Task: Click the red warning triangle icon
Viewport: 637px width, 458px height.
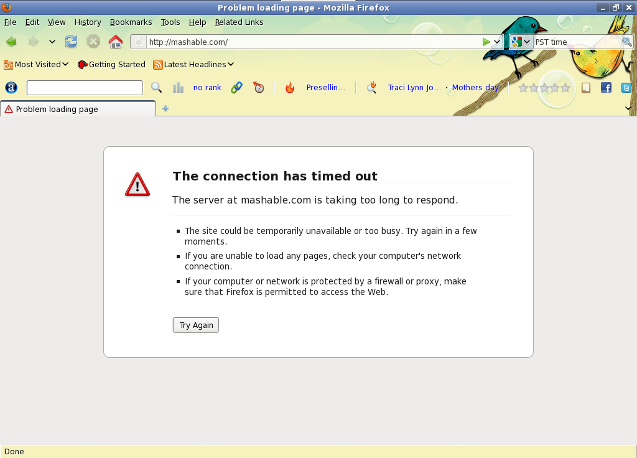Action: (x=137, y=185)
